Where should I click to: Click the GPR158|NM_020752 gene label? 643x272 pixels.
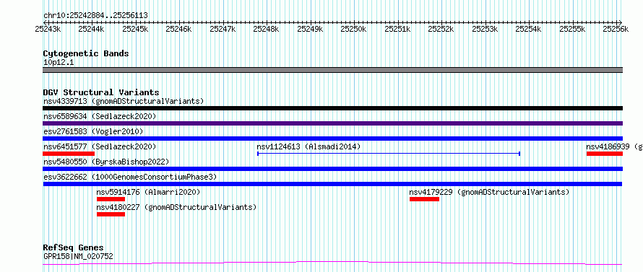(78, 256)
